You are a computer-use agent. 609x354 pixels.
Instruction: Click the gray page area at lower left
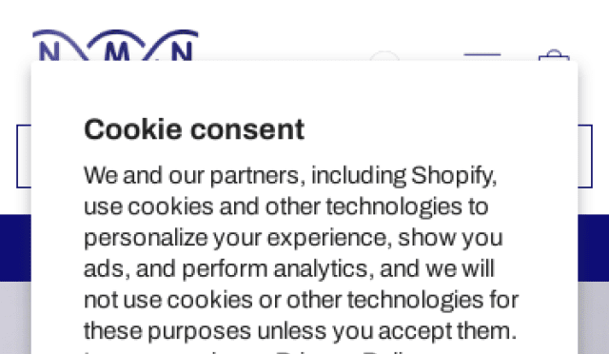[15, 318]
